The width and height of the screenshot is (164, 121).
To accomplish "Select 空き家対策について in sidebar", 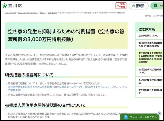I will tap(149, 36).
